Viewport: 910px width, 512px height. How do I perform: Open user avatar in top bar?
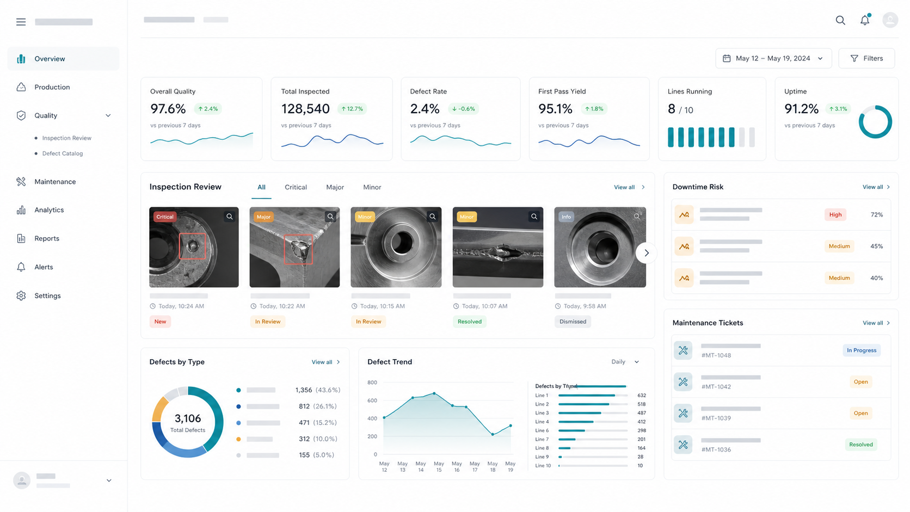click(x=890, y=20)
